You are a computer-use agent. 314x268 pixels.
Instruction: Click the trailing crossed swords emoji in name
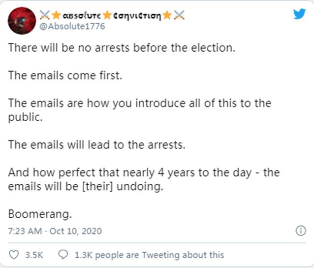coord(178,15)
